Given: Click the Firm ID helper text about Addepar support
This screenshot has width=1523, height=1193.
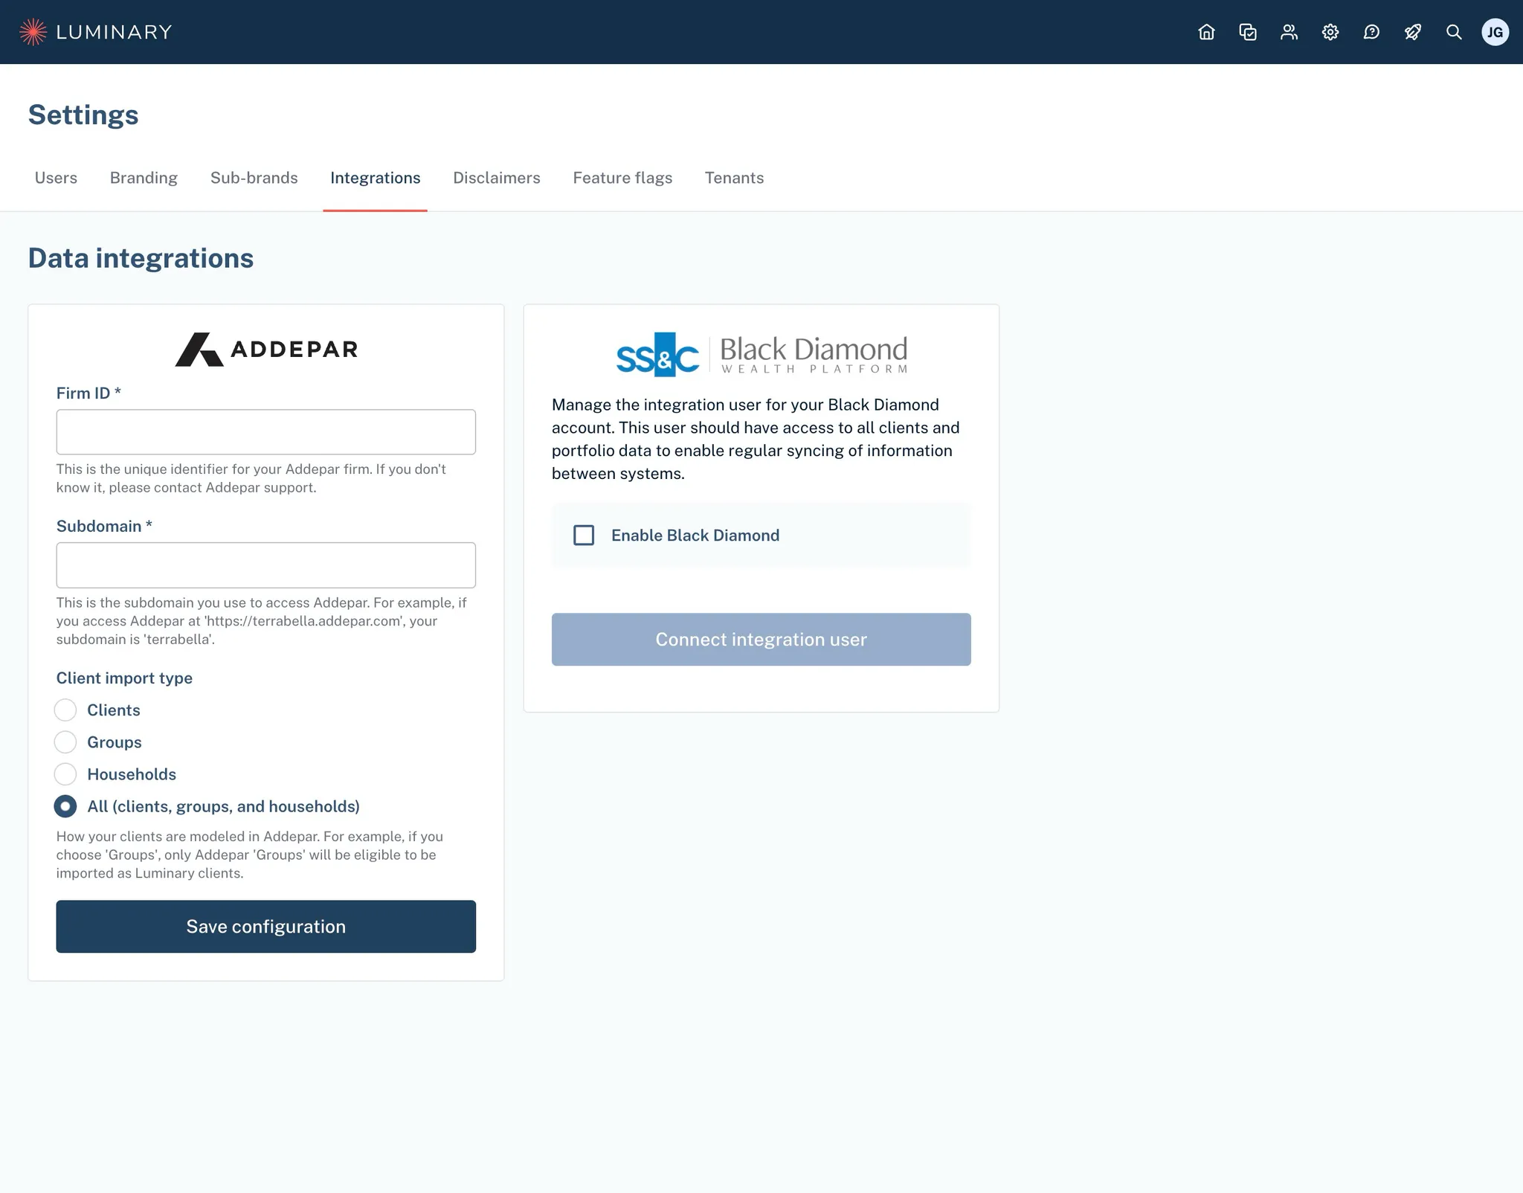Looking at the screenshot, I should [x=251, y=478].
